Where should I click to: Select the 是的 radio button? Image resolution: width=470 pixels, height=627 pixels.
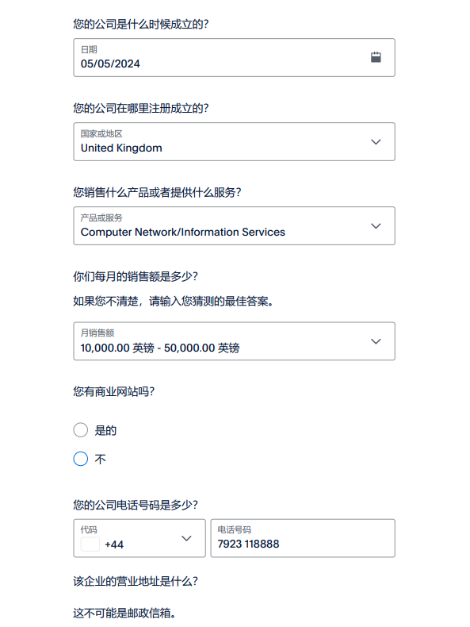click(81, 430)
